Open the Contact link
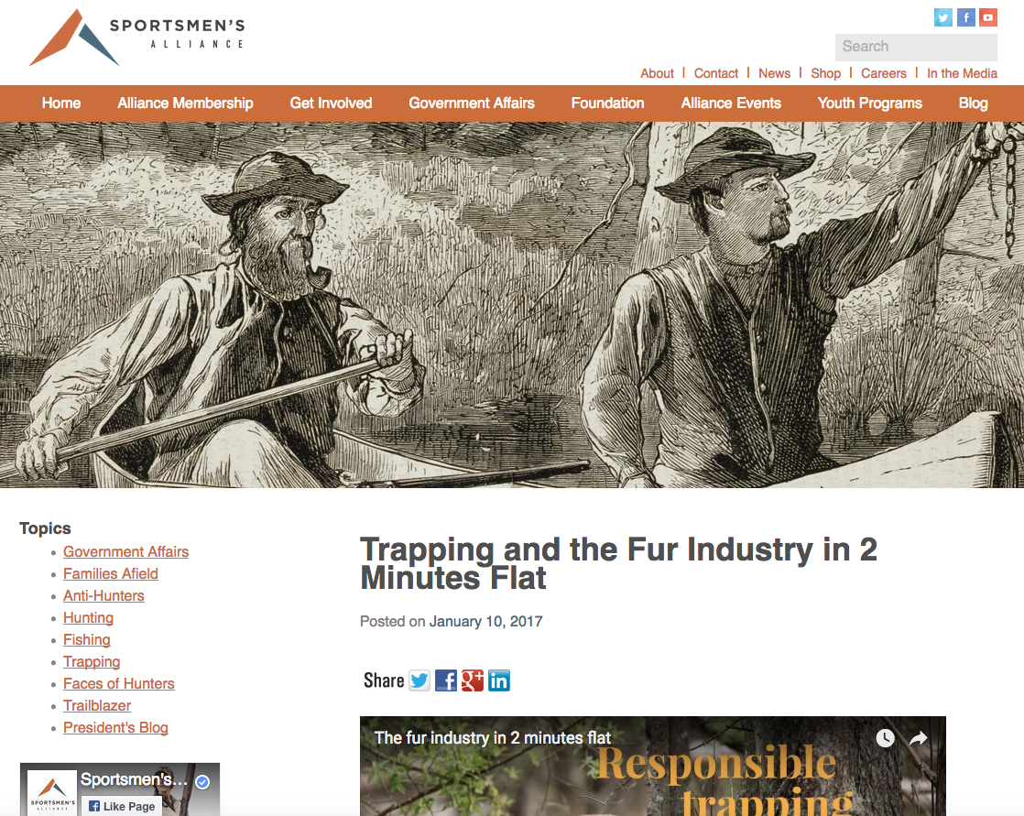This screenshot has width=1024, height=816. [715, 73]
